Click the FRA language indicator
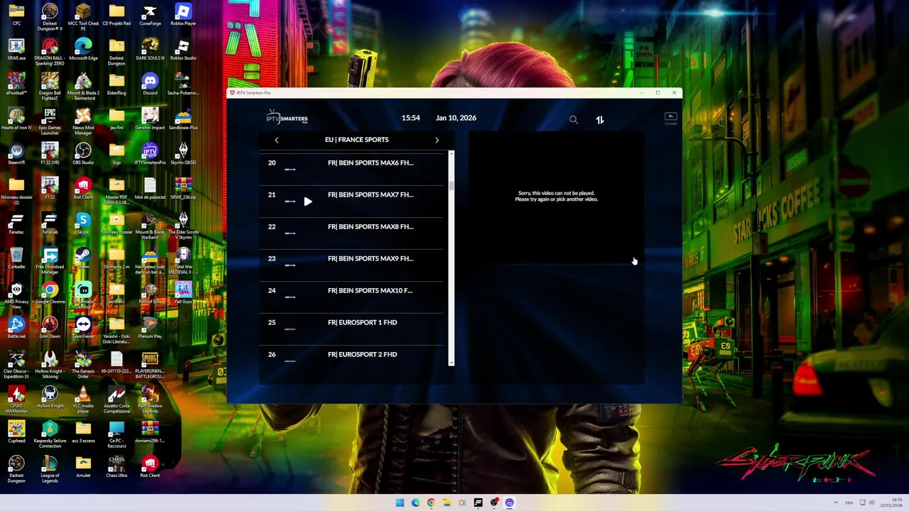 849,502
